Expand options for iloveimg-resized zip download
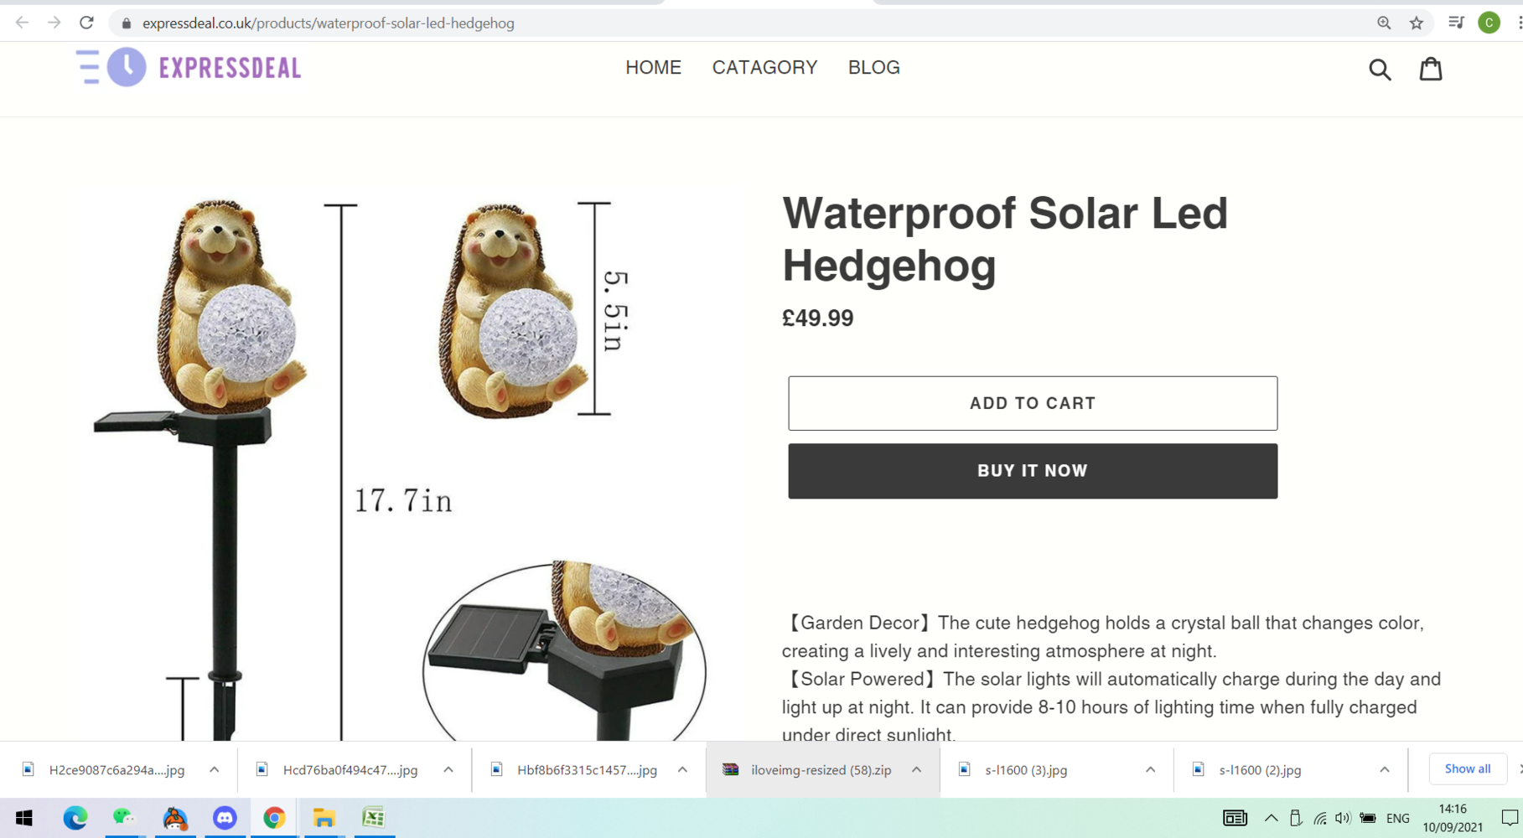The width and height of the screenshot is (1523, 838). [917, 769]
